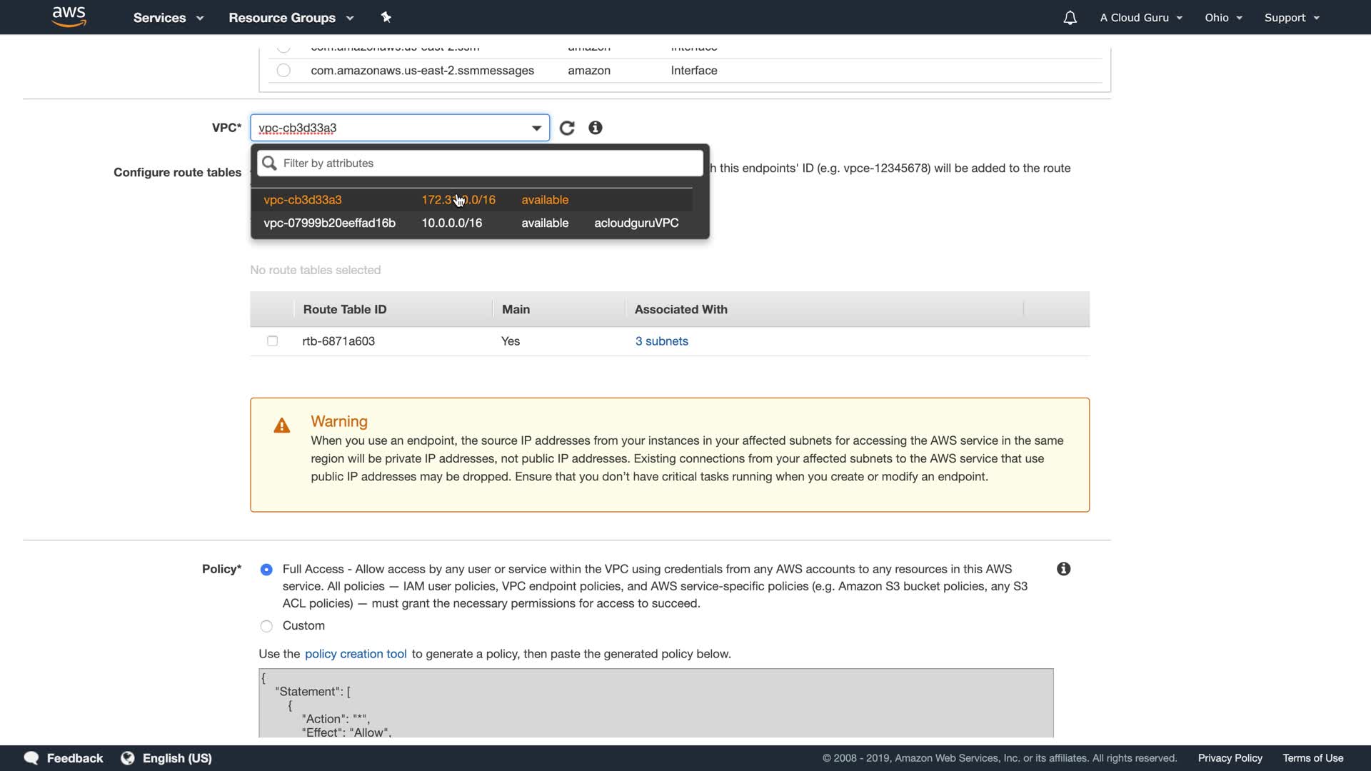
Task: Open the Ohio region dropdown
Action: point(1222,18)
